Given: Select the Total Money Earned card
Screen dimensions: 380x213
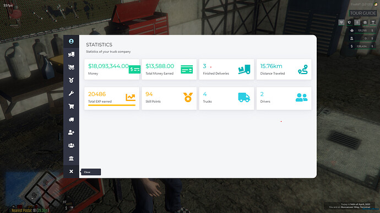Looking at the screenshot, I should (169, 69).
